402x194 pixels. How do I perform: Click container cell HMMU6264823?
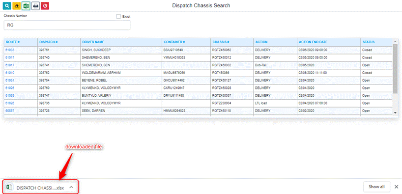pyautogui.click(x=186, y=111)
